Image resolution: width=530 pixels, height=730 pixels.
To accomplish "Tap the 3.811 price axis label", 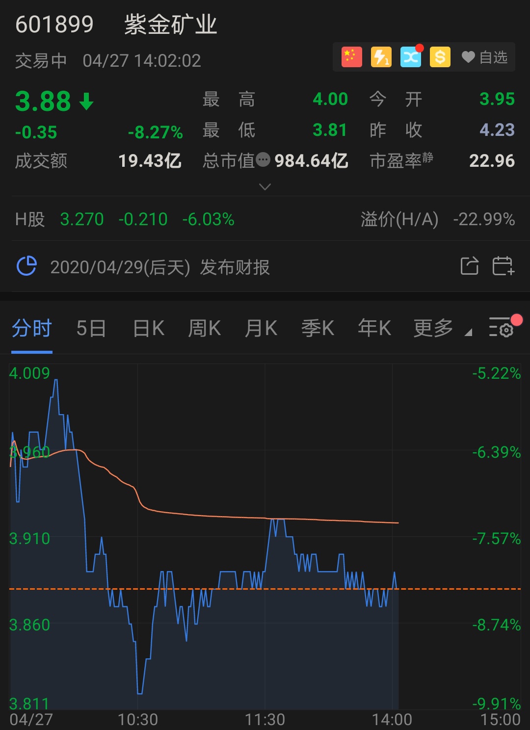I will pyautogui.click(x=29, y=704).
